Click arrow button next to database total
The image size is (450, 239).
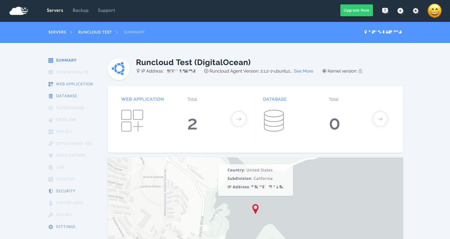click(x=380, y=119)
